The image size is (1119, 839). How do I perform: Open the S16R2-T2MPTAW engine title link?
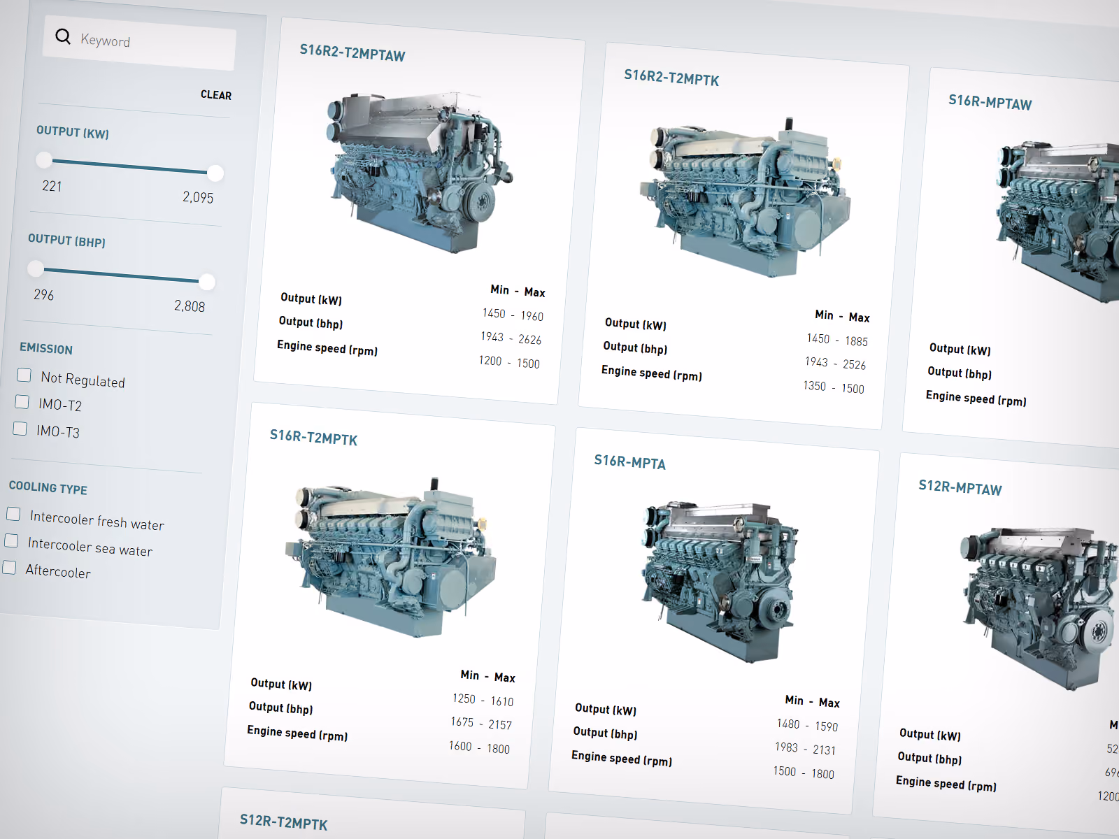point(352,52)
